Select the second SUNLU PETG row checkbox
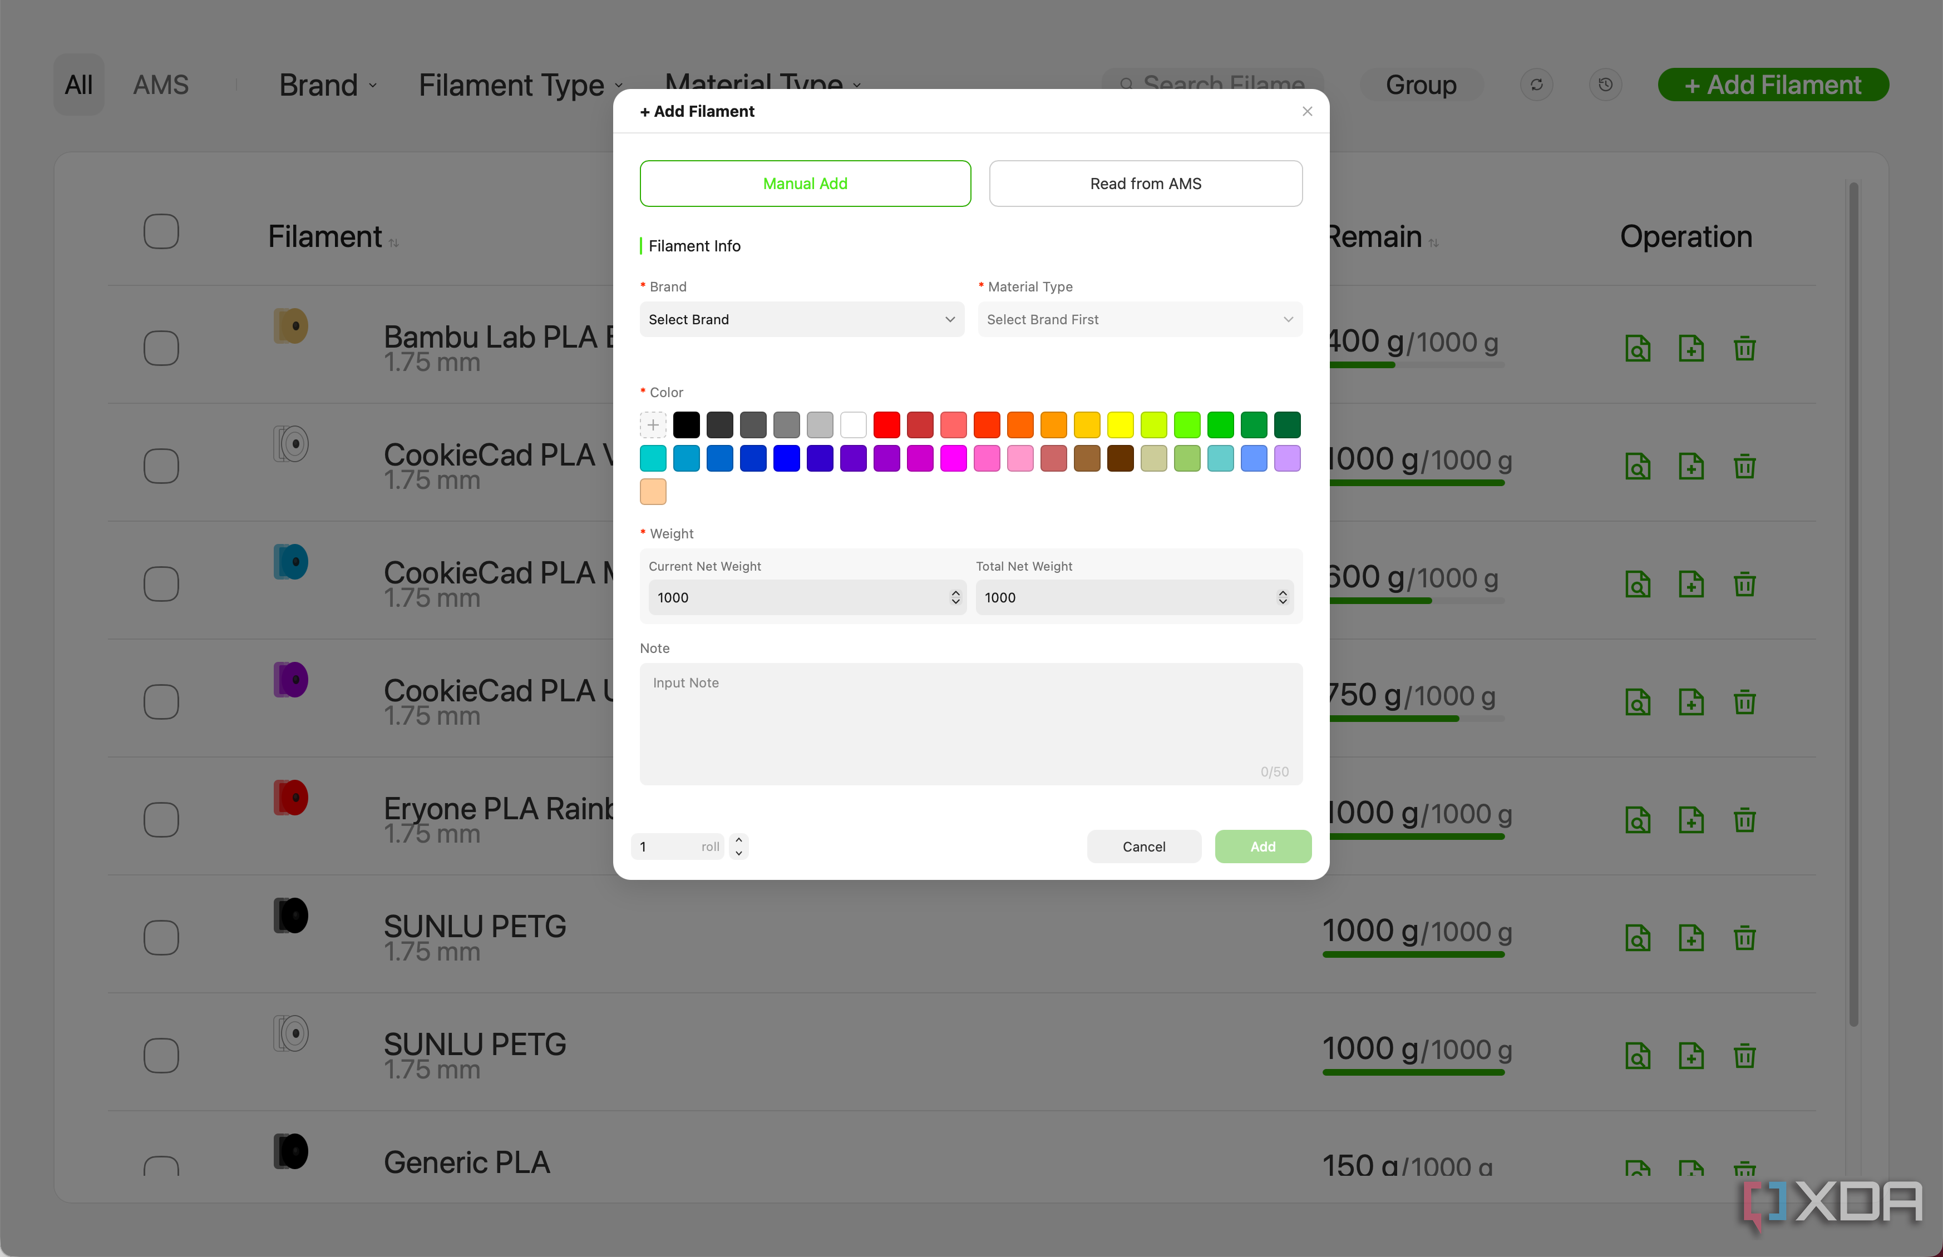Screen dimensions: 1943x1257 161,1056
